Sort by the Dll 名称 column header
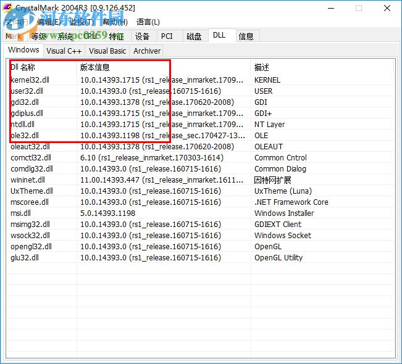Viewport: 402px width, 364px height. tap(42, 67)
